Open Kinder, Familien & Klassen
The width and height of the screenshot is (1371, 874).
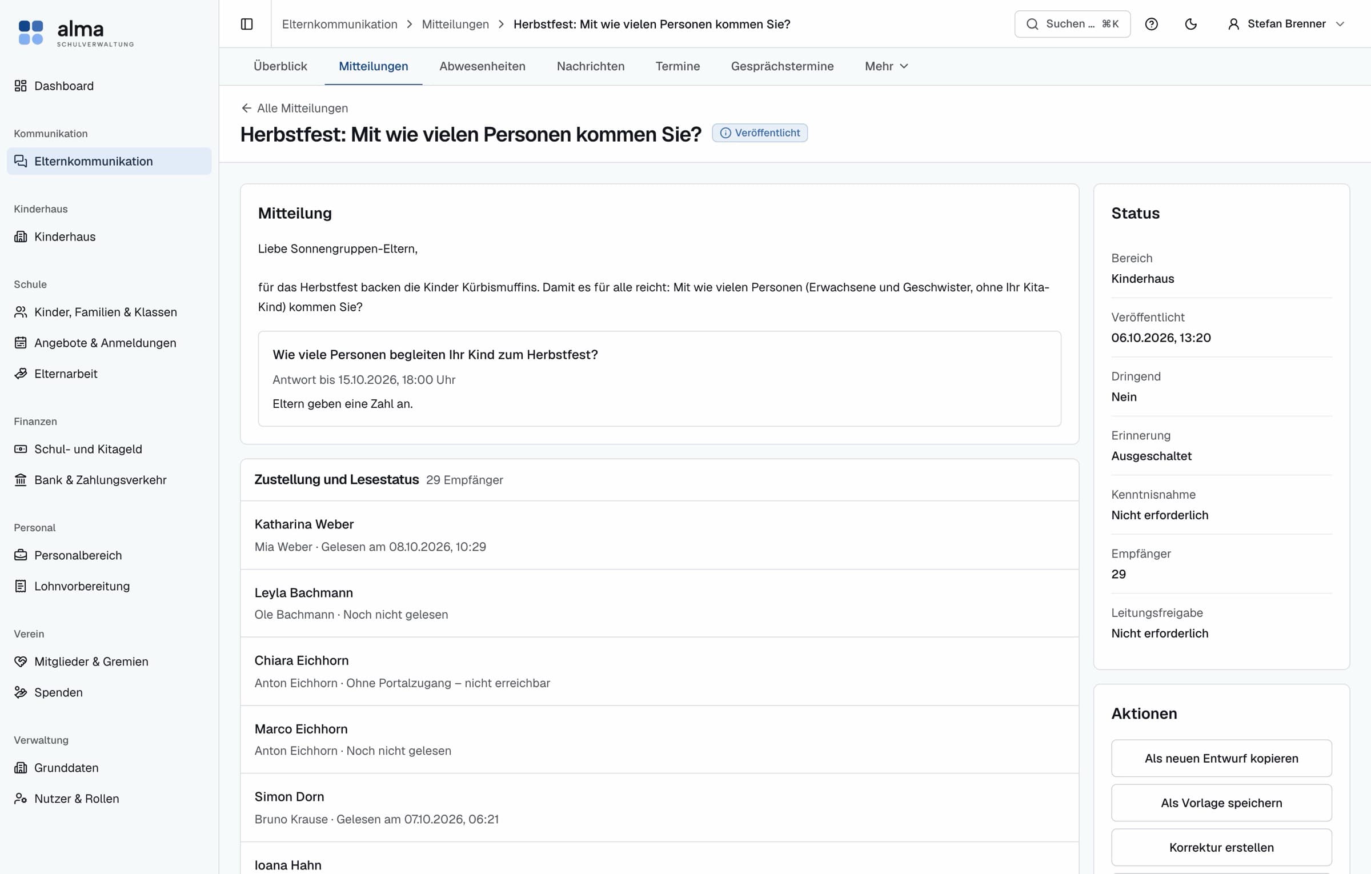[x=109, y=312]
